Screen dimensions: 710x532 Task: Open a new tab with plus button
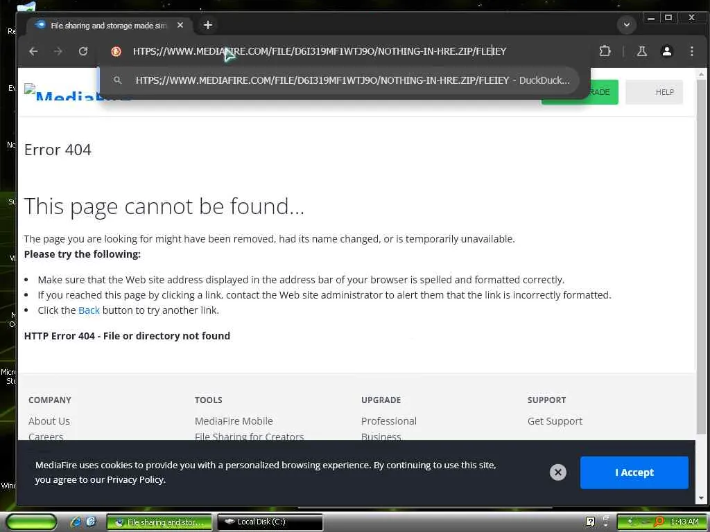pyautogui.click(x=208, y=25)
